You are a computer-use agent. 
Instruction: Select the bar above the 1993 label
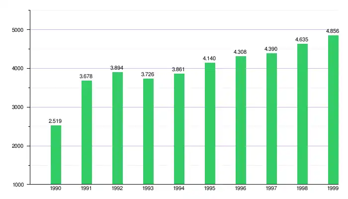point(148,131)
